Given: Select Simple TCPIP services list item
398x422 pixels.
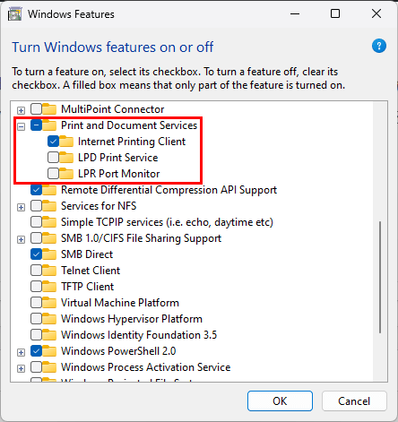Looking at the screenshot, I should 167,222.
